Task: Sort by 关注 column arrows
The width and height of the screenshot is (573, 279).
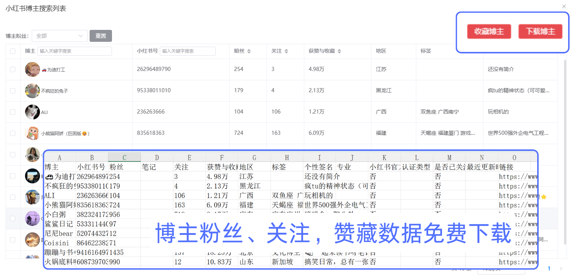Action: (286, 51)
